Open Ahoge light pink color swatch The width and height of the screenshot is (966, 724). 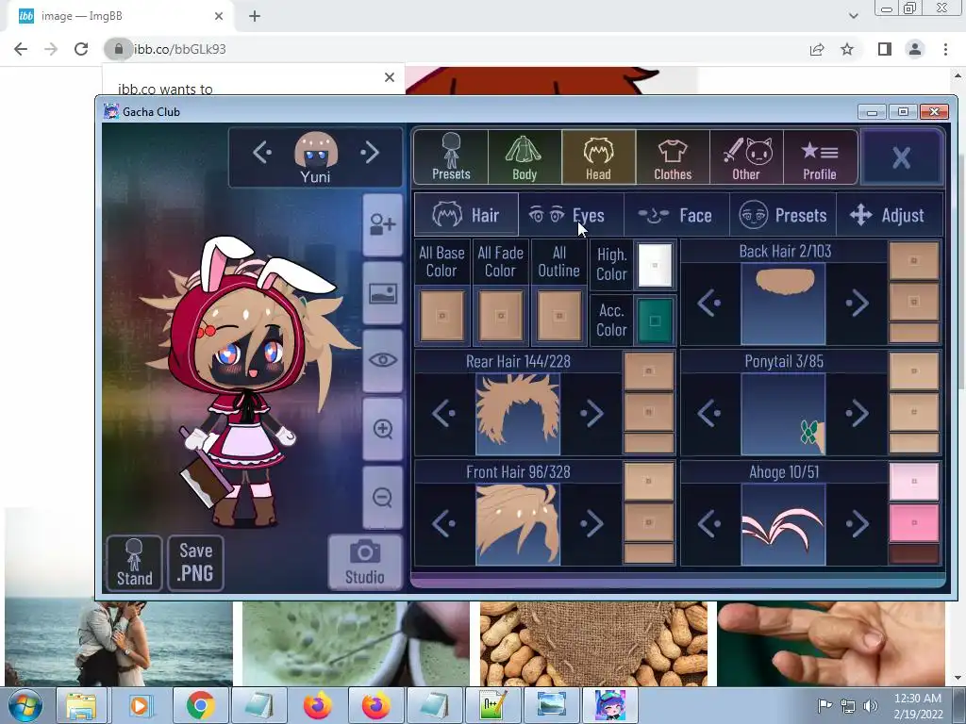(x=913, y=482)
